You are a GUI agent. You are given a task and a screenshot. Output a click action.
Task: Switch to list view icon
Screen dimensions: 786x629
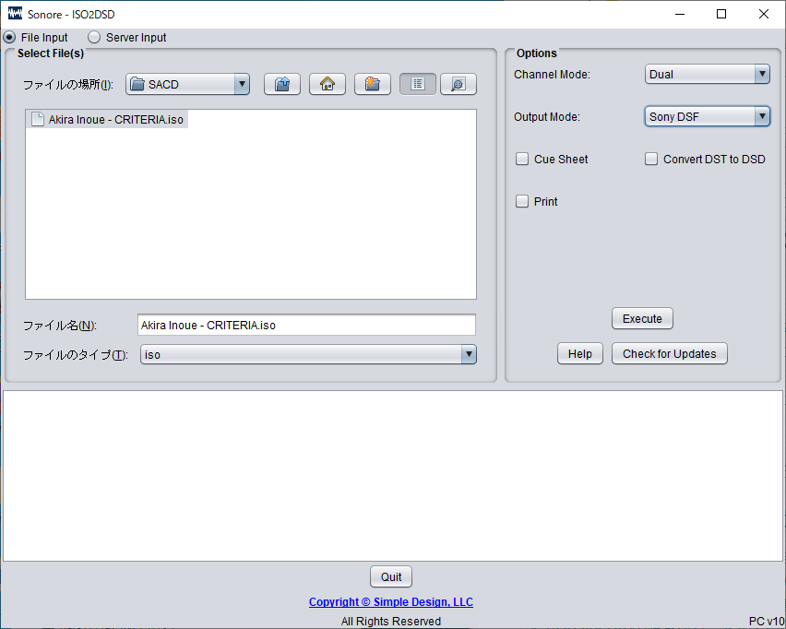pyautogui.click(x=418, y=84)
